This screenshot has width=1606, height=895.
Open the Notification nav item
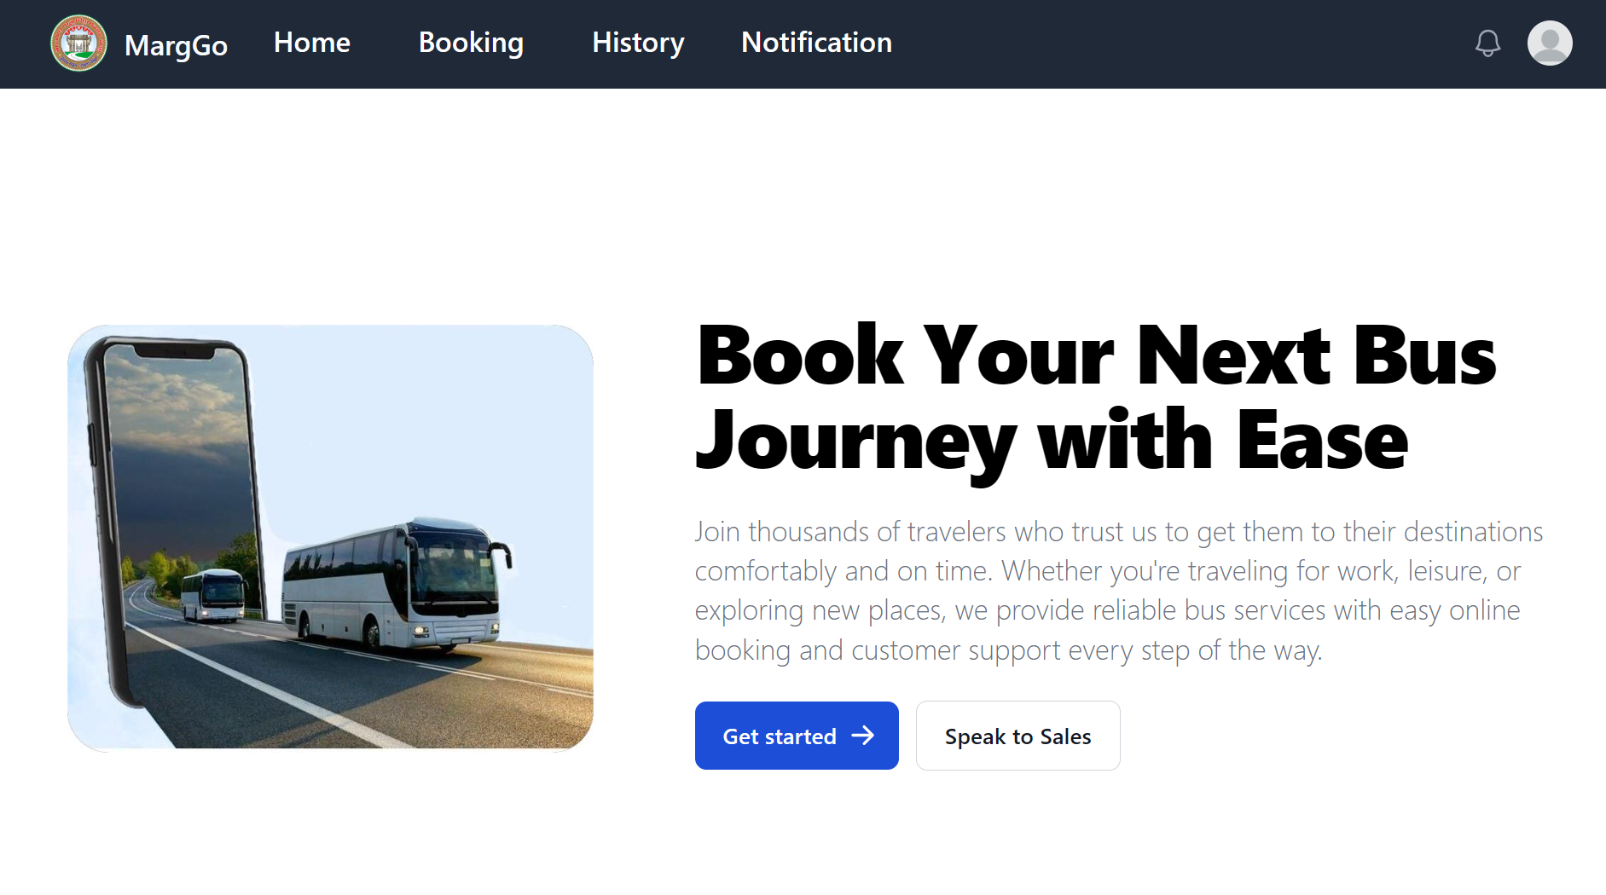click(816, 43)
